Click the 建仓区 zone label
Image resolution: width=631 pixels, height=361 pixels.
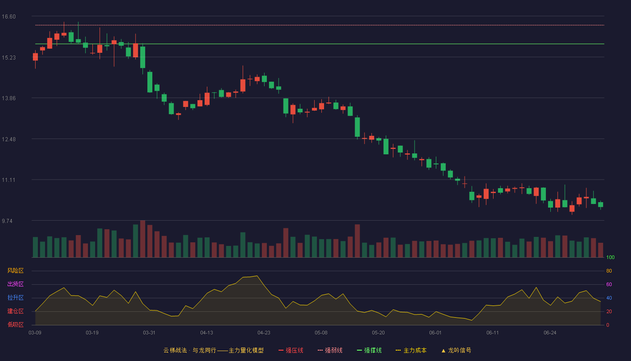[15, 311]
